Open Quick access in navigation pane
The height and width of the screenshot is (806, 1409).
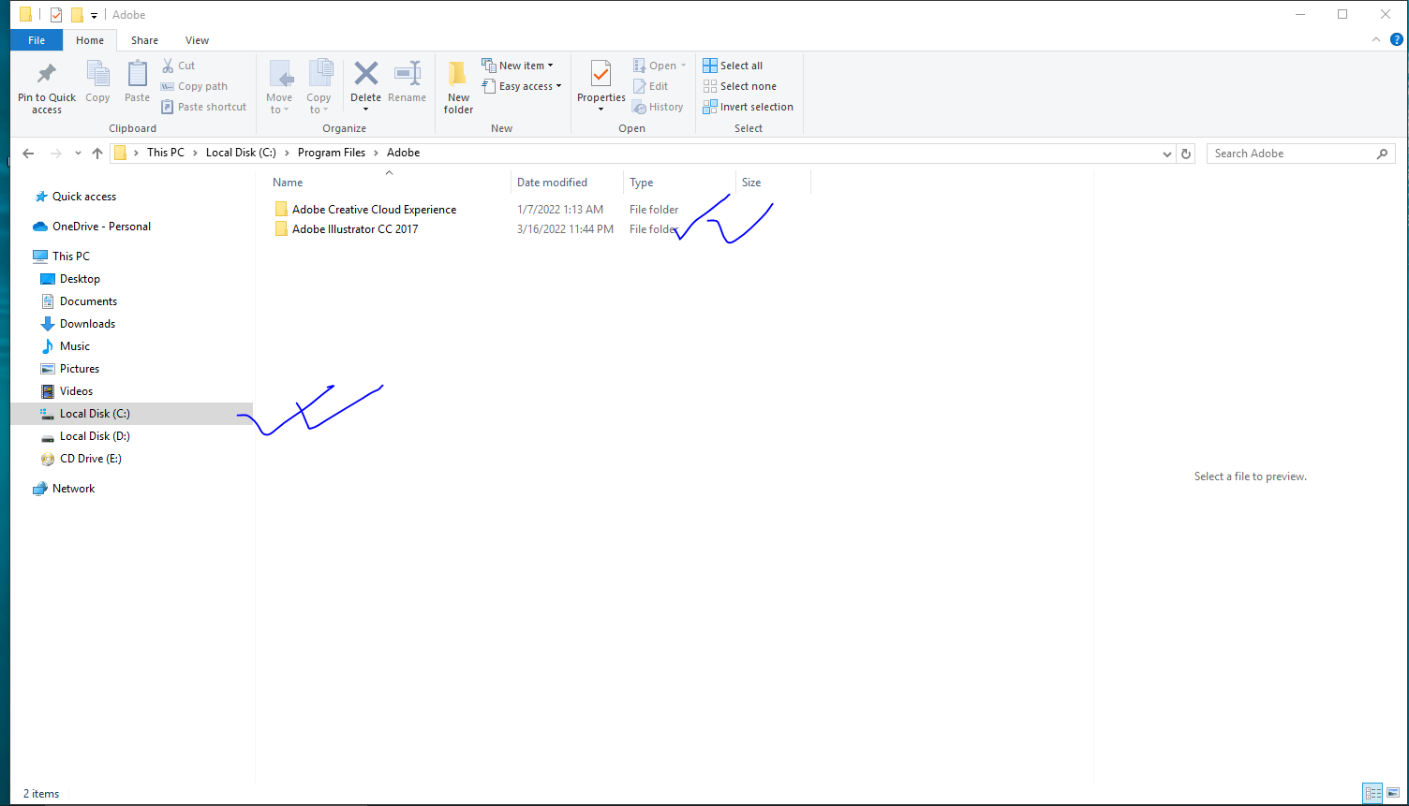[x=84, y=197]
